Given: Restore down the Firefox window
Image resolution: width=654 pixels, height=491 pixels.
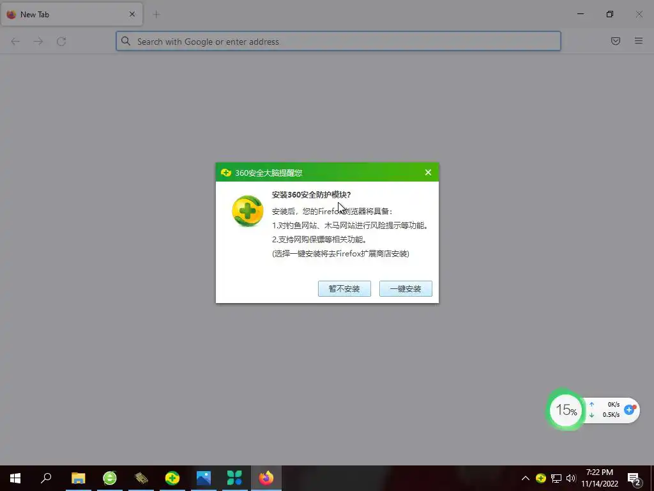Looking at the screenshot, I should click(610, 14).
